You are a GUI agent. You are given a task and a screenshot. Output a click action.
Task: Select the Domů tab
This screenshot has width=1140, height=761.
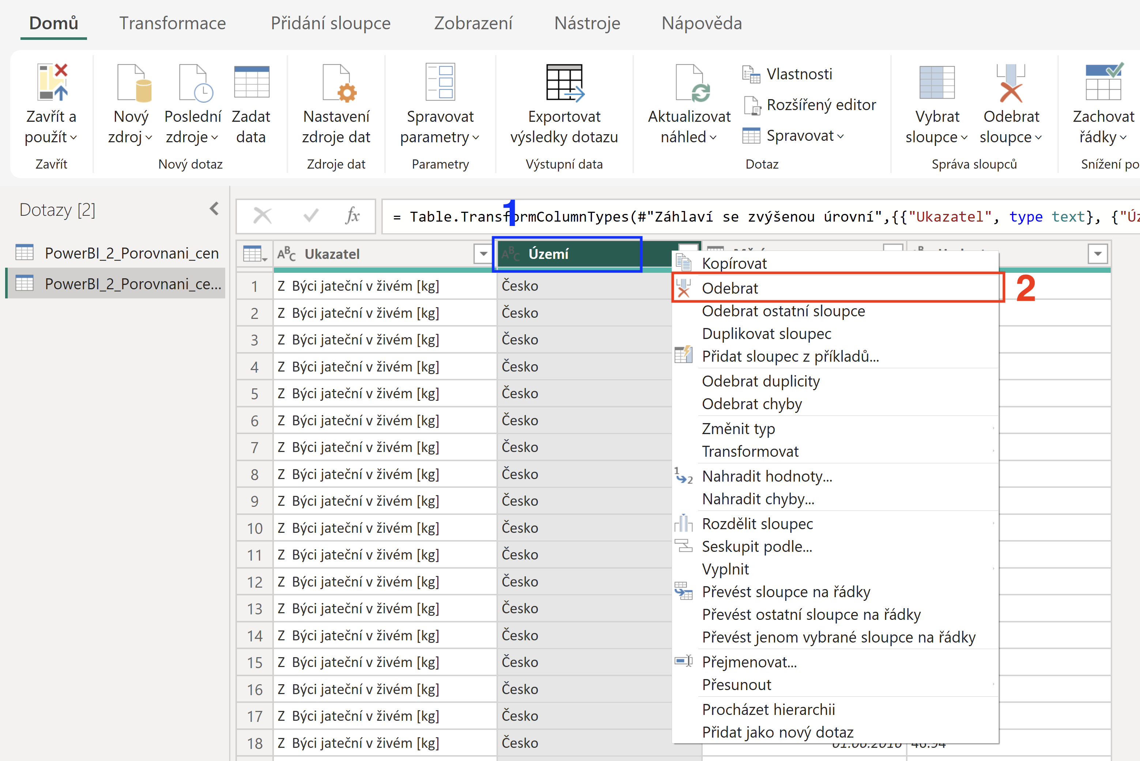pyautogui.click(x=53, y=23)
